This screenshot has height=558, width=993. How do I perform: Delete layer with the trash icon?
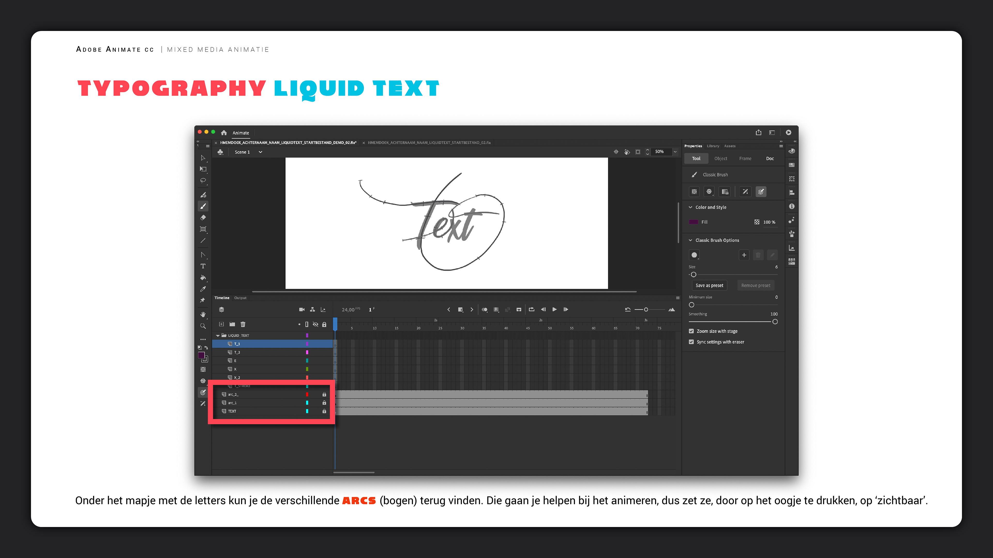point(243,324)
